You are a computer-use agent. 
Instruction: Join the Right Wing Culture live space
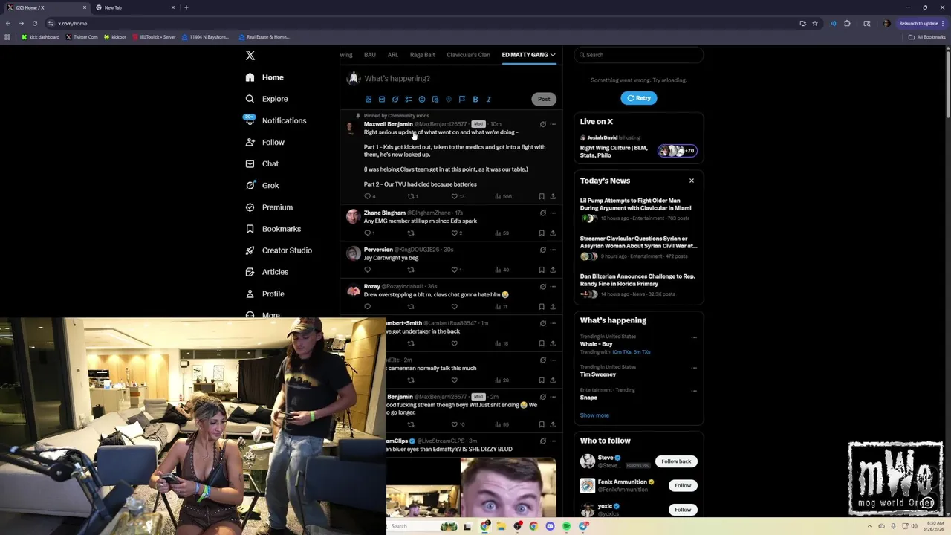(638, 147)
